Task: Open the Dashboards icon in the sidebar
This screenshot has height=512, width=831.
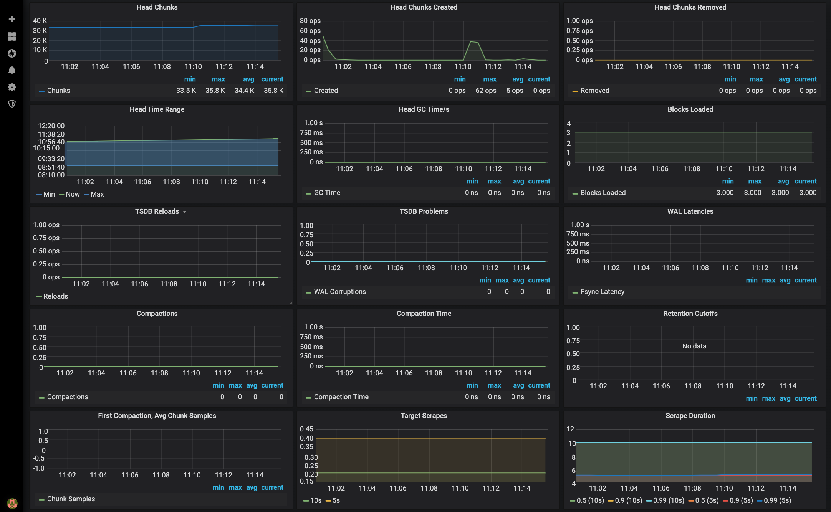Action: (12, 37)
